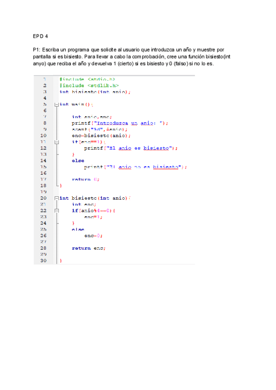Image resolution: width=276 pixels, height=390 pixels.
Task: Click the paragraph line starting 'P1: Escriba un programa'
Action: 128,50
